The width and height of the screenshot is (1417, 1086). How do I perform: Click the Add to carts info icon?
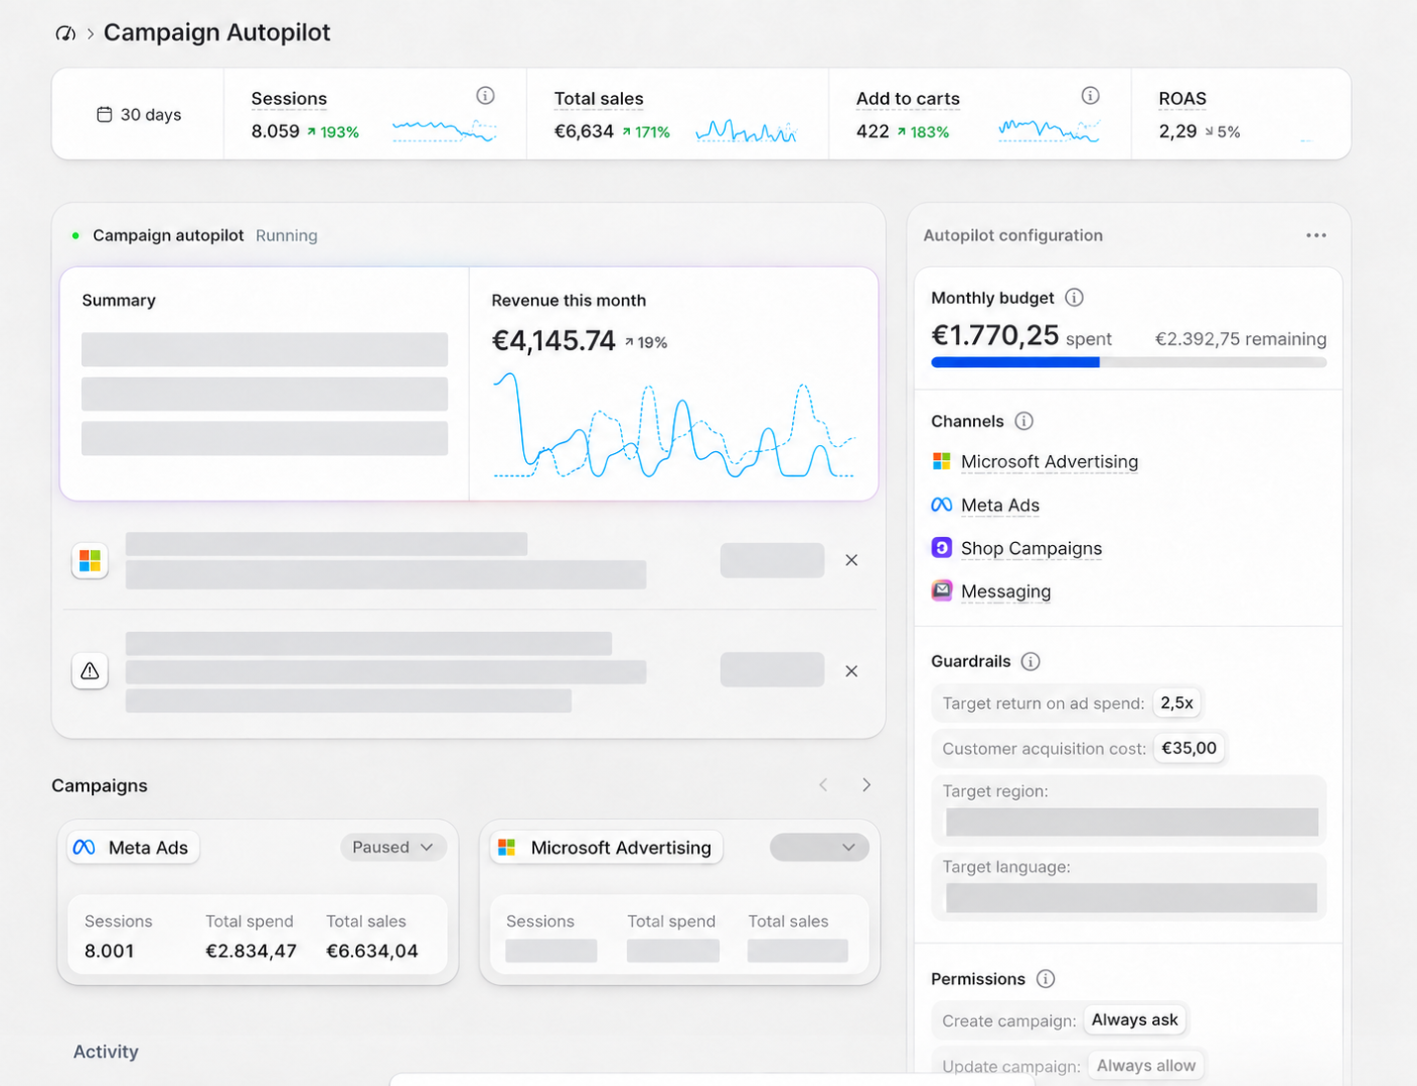pyautogui.click(x=1091, y=96)
